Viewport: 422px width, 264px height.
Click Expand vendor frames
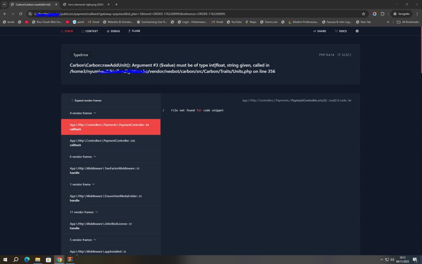[86, 100]
